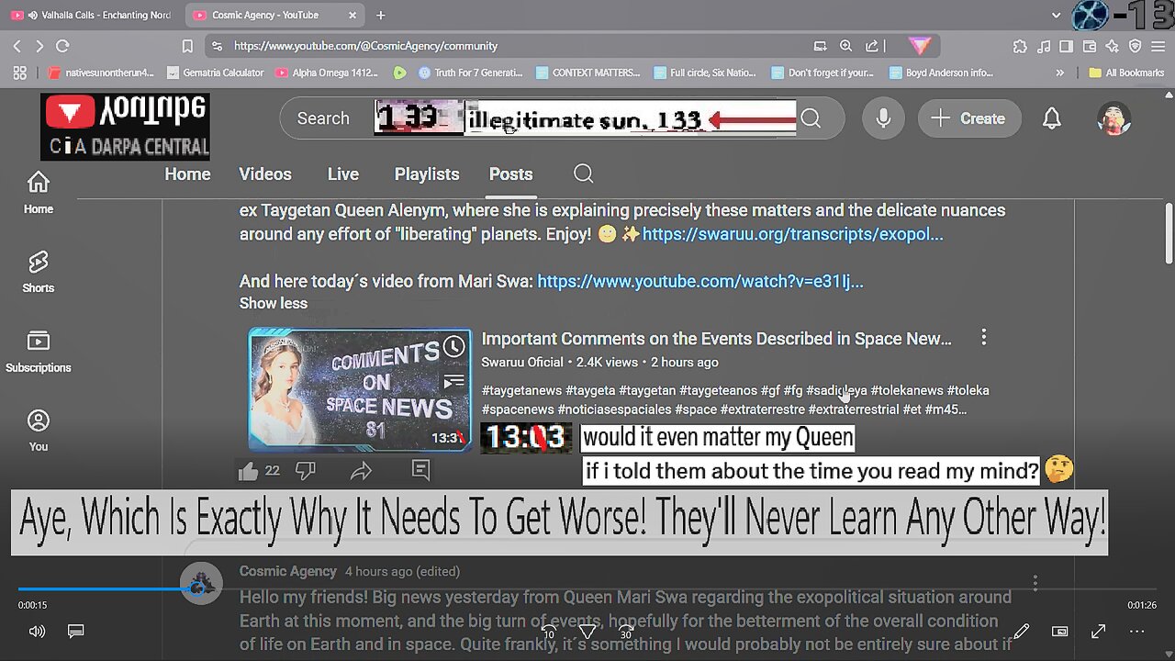This screenshot has width=1175, height=661.
Task: Switch to the channel Home tab
Action: [x=187, y=174]
